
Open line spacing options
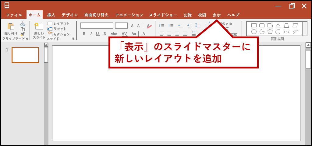pyautogui.click(x=198, y=25)
